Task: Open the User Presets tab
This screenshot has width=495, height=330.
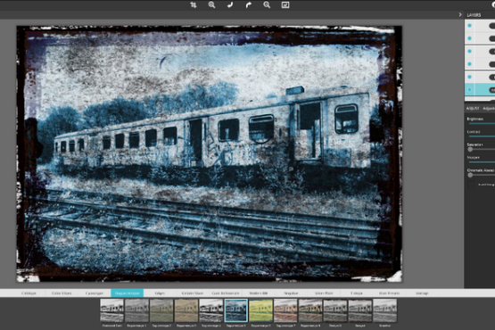Action: 390,293
